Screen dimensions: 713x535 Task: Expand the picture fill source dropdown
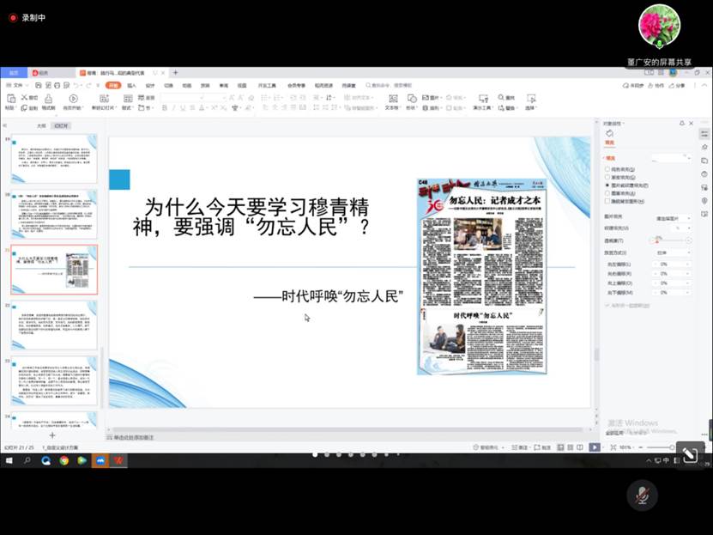point(673,216)
